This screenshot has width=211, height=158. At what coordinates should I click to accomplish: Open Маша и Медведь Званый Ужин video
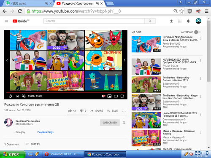pyautogui.click(x=146, y=138)
